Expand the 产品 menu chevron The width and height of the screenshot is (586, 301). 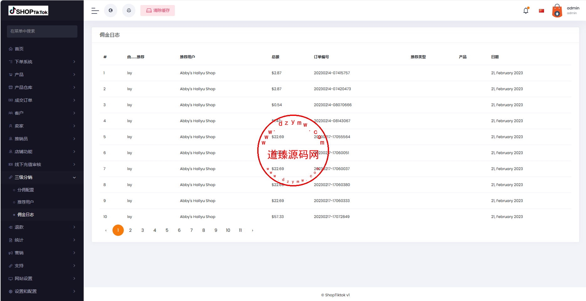tap(74, 75)
